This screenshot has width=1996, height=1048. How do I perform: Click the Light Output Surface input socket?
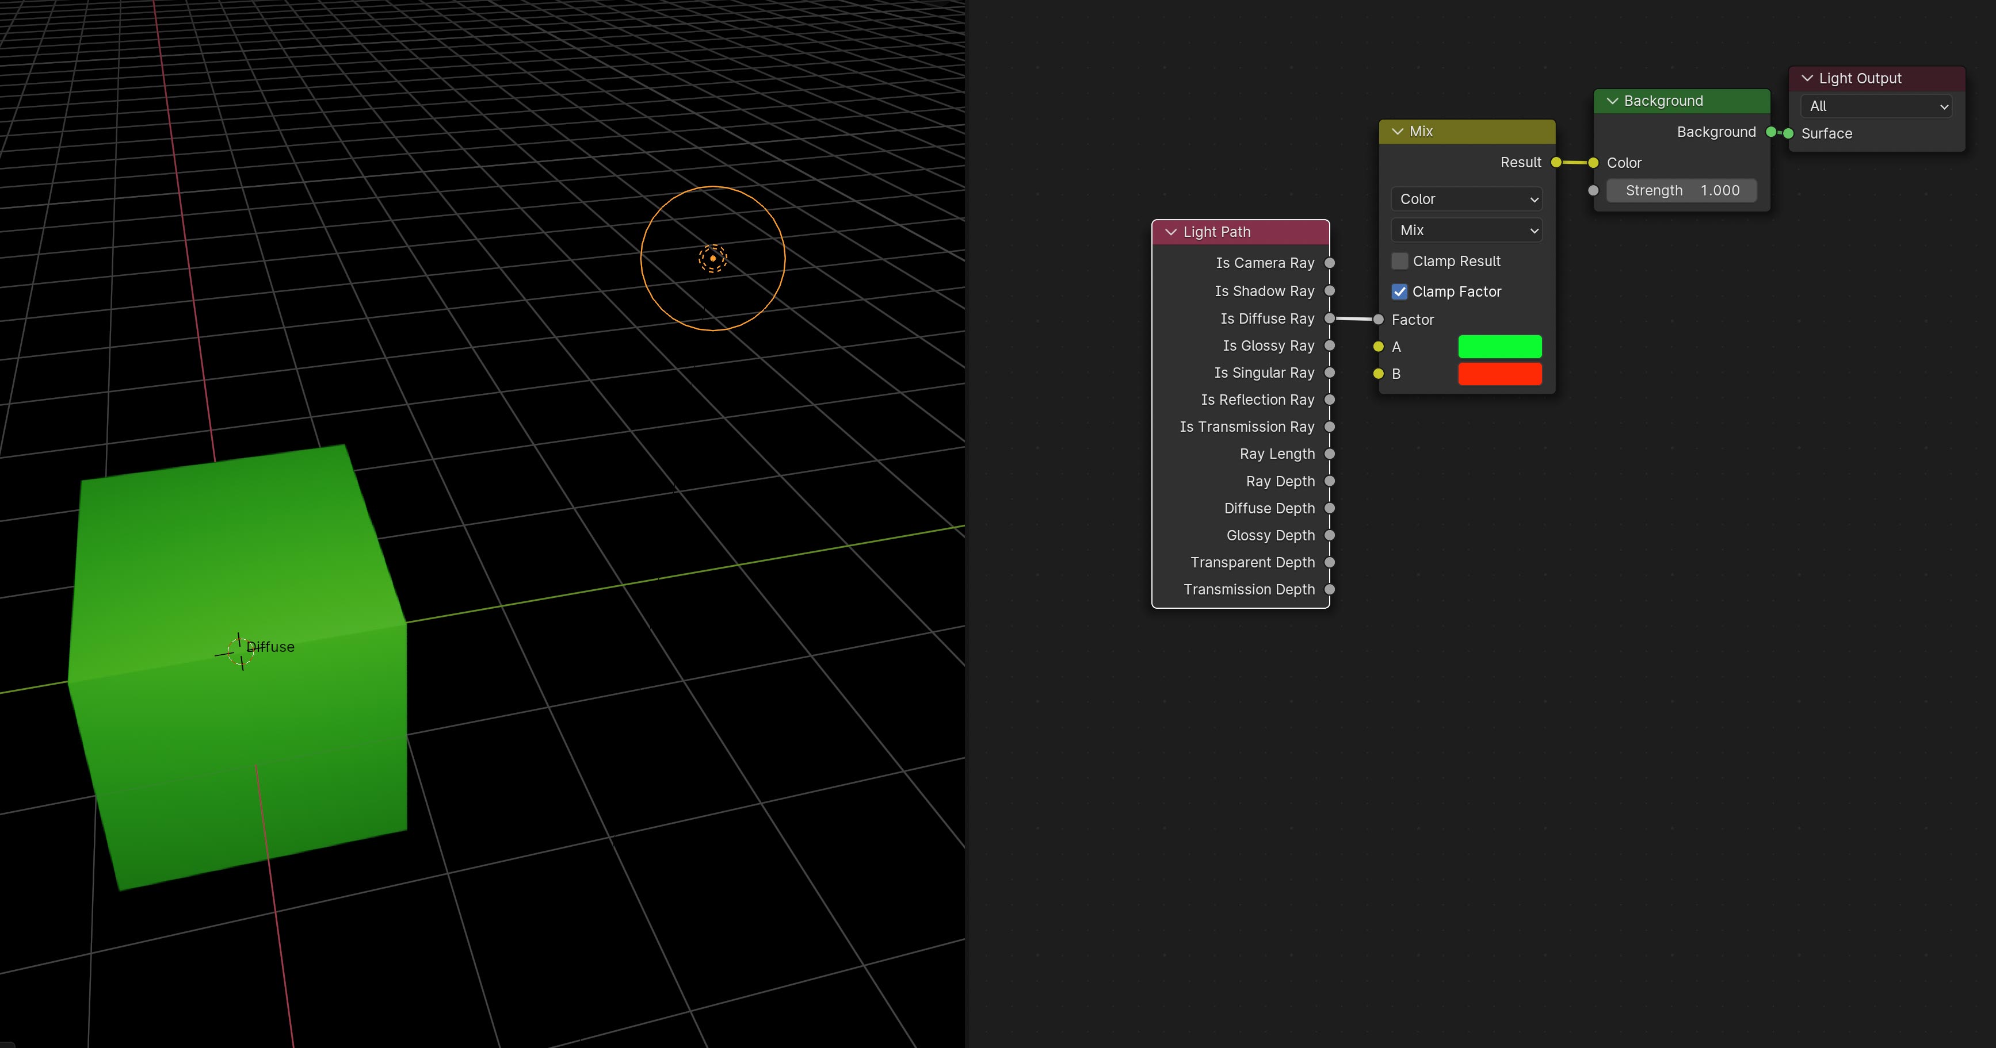click(x=1788, y=134)
